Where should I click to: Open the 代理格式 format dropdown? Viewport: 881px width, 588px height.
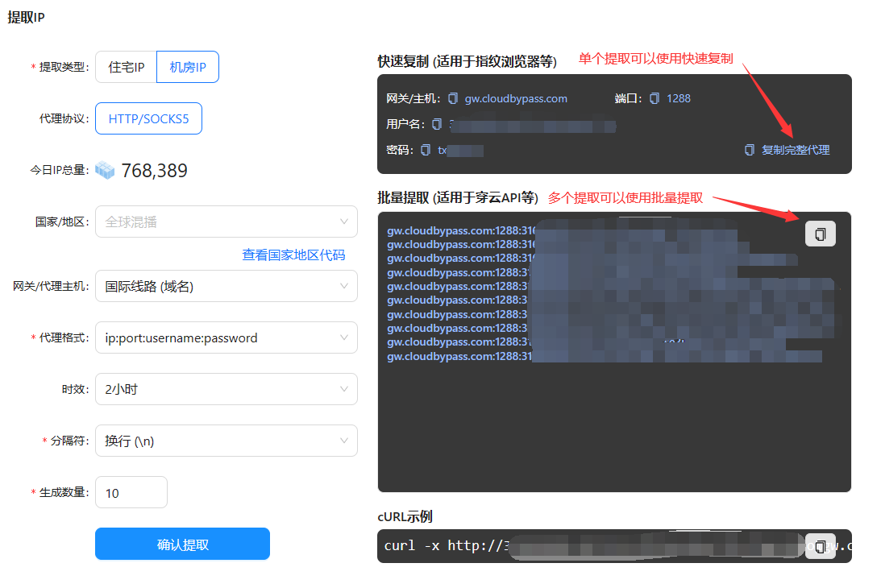click(226, 337)
